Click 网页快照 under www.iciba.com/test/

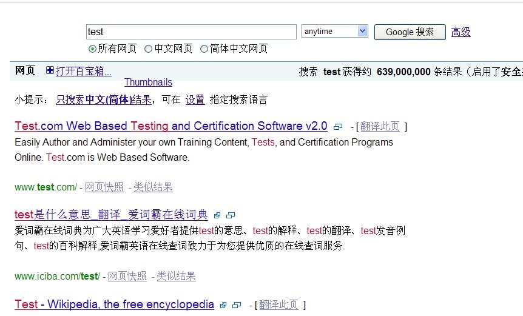pos(127,277)
